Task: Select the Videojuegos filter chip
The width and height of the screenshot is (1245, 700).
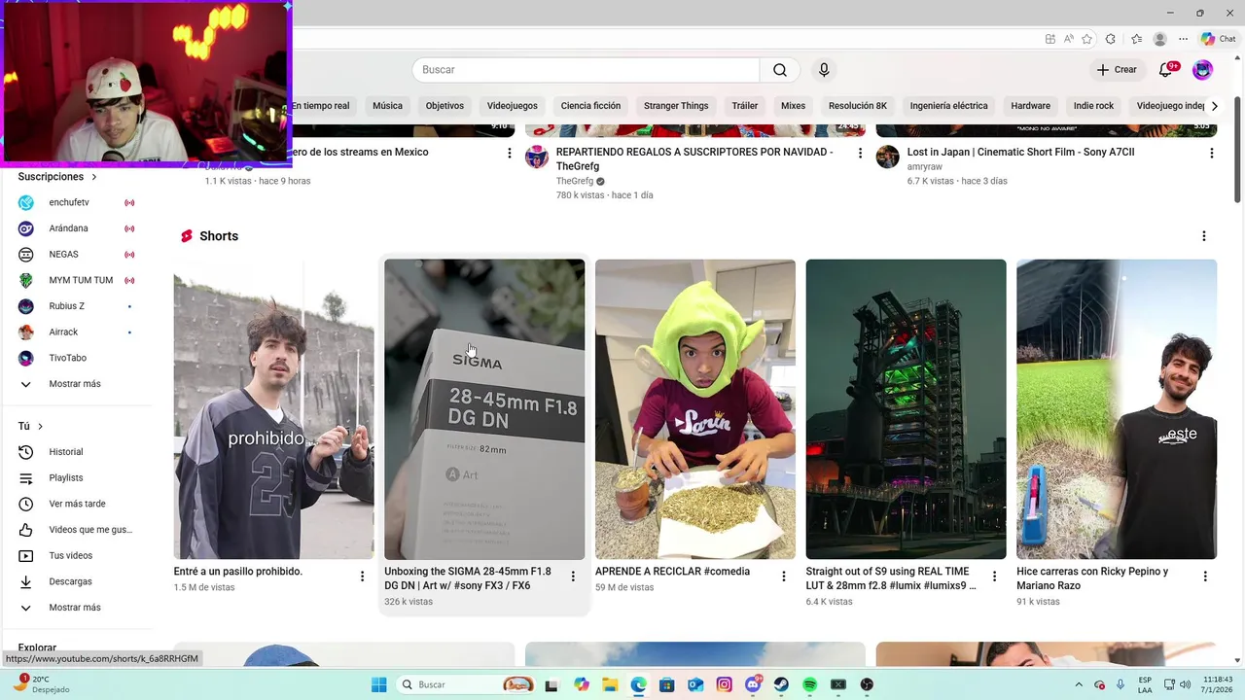Action: [512, 106]
